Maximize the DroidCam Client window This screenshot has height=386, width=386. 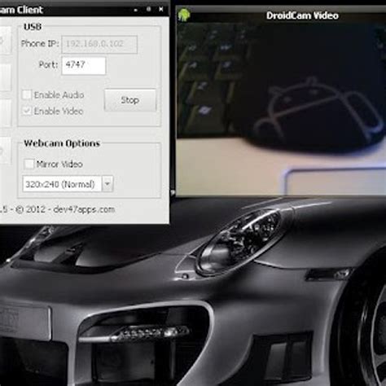click(148, 10)
